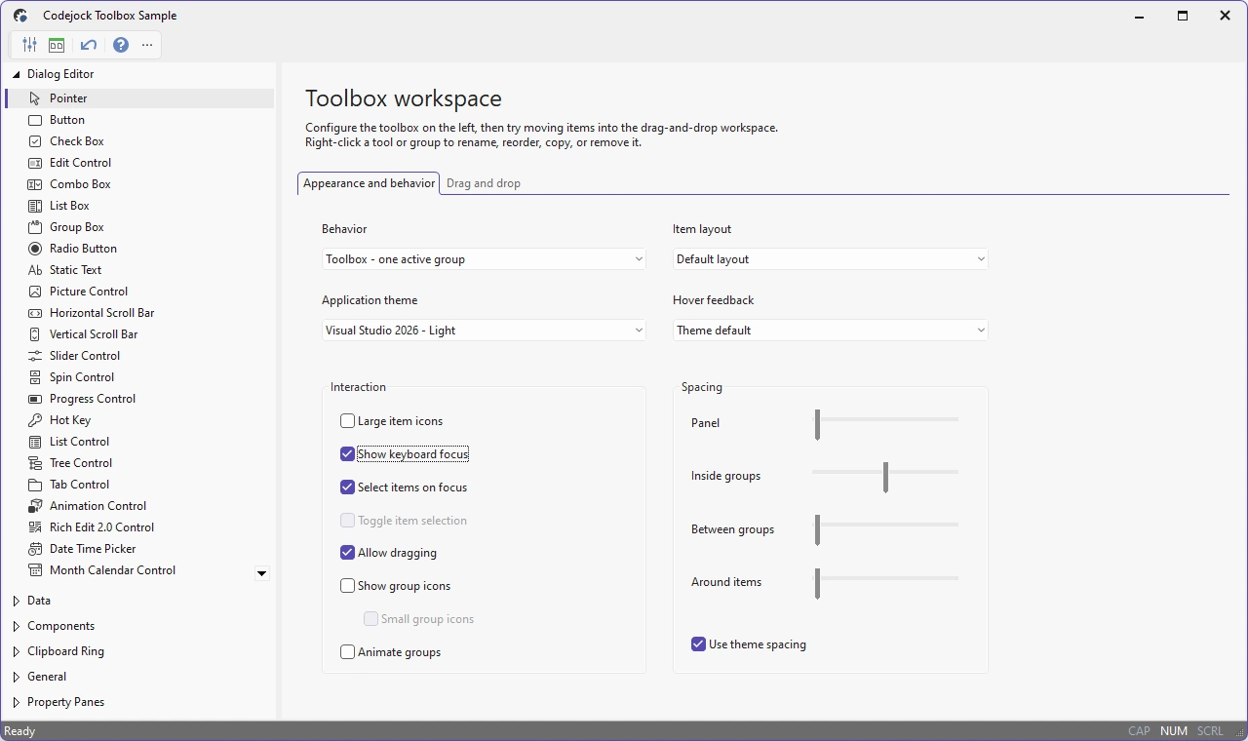Click the toolbar overflow ellipsis icon

pyautogui.click(x=147, y=45)
